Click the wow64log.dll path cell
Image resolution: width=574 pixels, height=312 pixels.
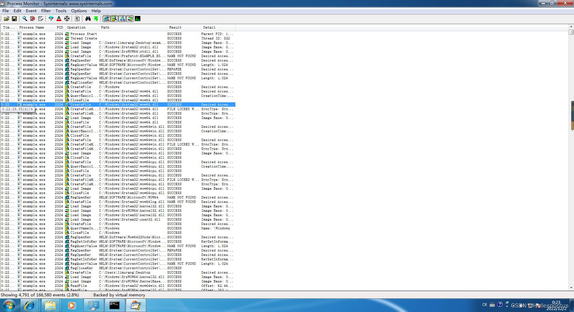coord(132,202)
